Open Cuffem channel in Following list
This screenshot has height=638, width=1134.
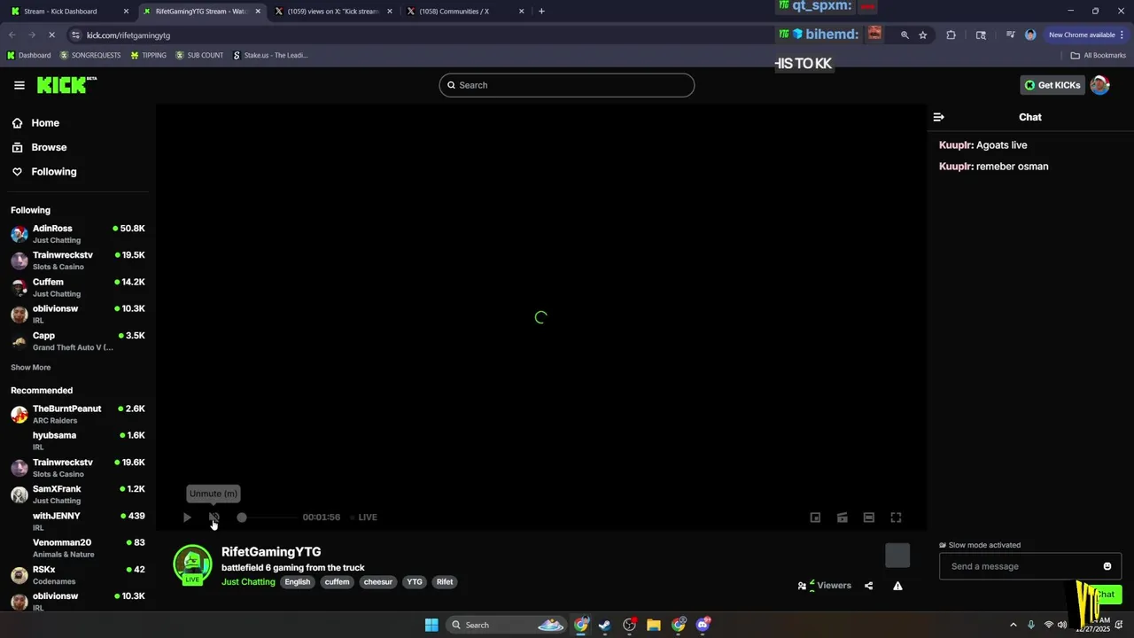coord(78,287)
